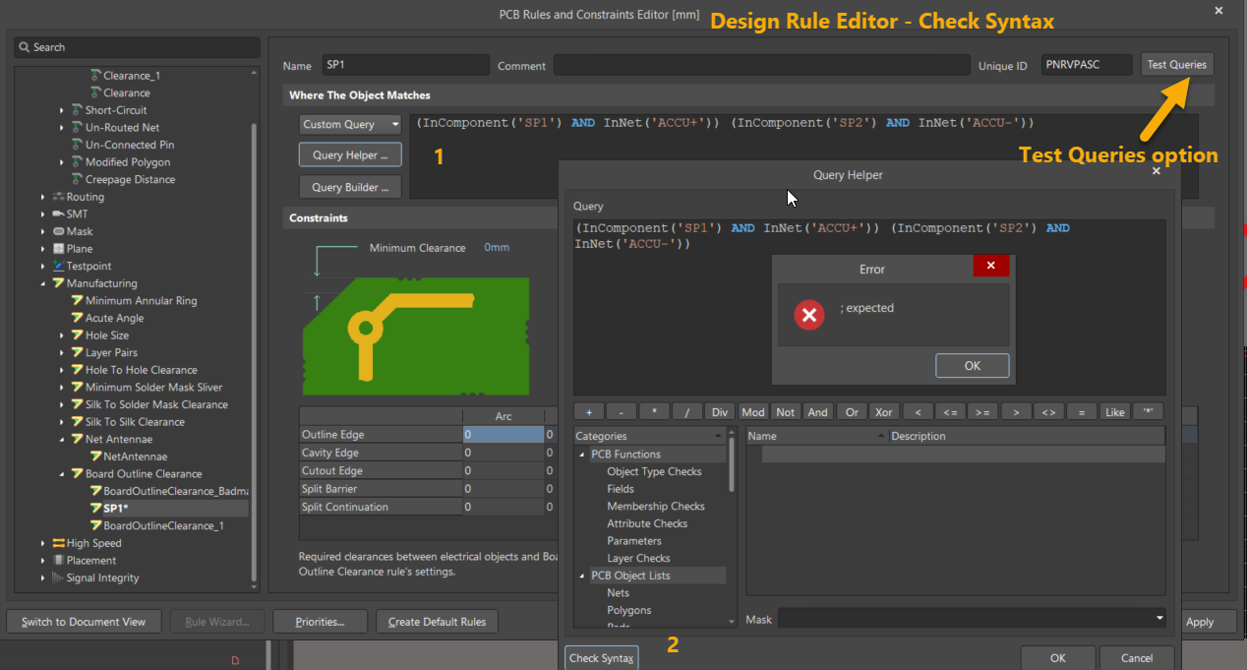Collapse the Manufacturing rules tree node
Screen dimensions: 1247x670
pos(43,284)
